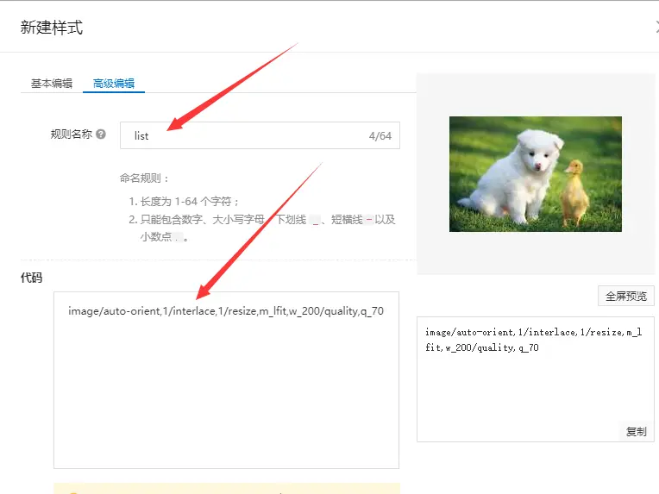
Task: Click the puppy and duckling preview image
Action: point(535,173)
